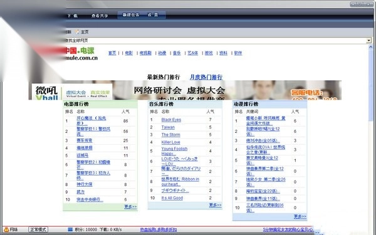Click the 下载: 0 KB/s status text
This screenshot has width=376, height=235.
(x=110, y=229)
